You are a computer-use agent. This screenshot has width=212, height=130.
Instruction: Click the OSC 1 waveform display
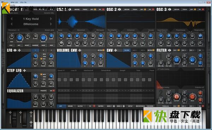click(81, 21)
